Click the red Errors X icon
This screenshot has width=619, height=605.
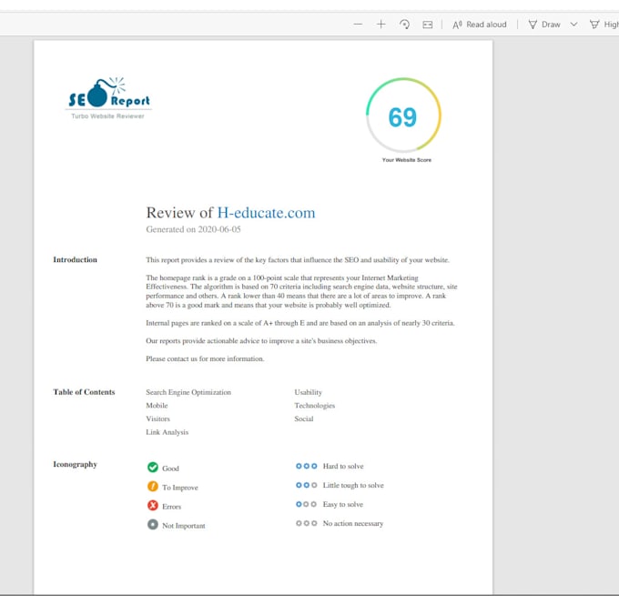click(153, 506)
